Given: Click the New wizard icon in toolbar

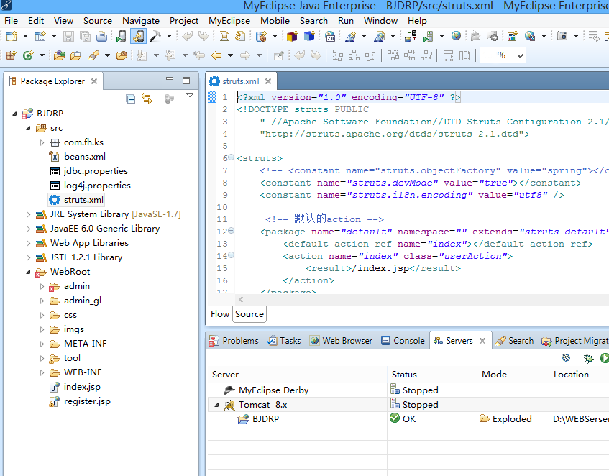Looking at the screenshot, I should (12, 36).
